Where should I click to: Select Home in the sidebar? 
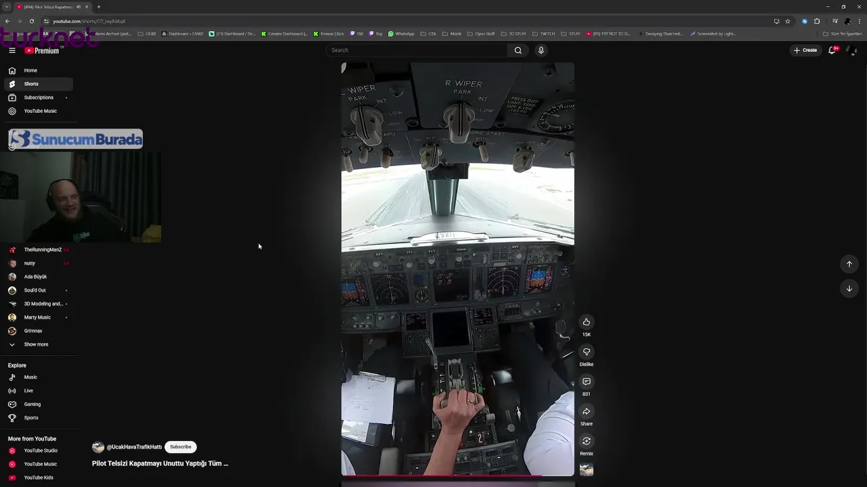38,70
